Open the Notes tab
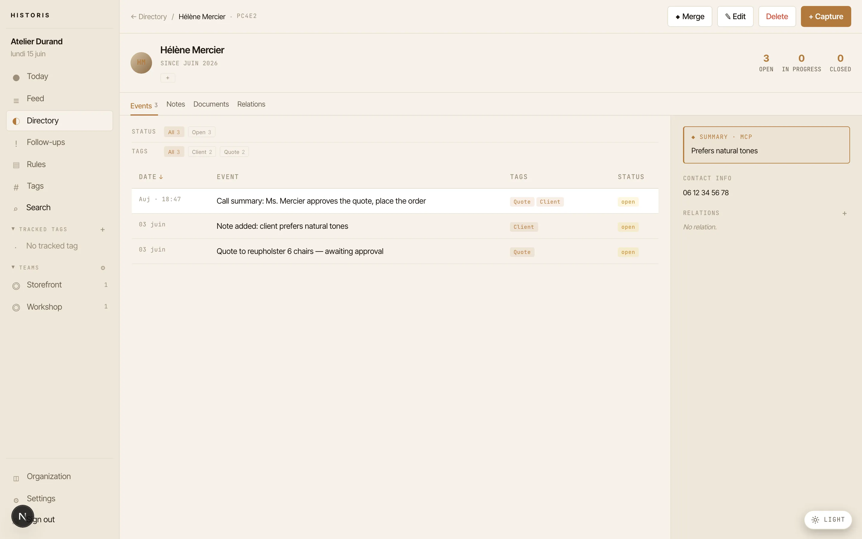 pyautogui.click(x=176, y=104)
